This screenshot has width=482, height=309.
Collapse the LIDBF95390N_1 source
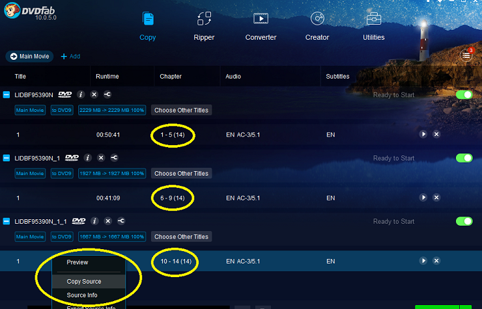click(x=7, y=158)
